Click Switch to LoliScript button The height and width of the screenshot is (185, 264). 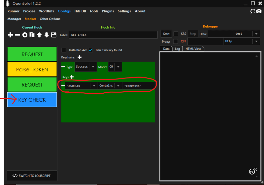(x=32, y=176)
